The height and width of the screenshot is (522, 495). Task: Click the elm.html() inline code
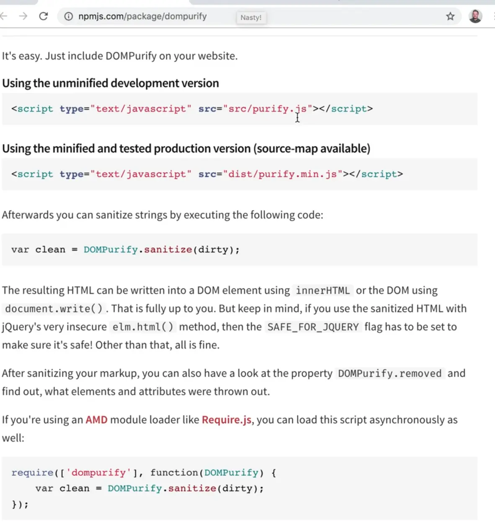tap(143, 327)
